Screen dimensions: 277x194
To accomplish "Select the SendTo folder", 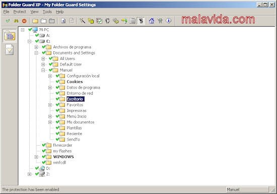I will [x=74, y=140].
